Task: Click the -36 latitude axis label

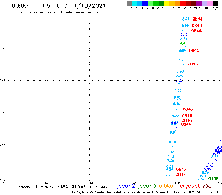Action: pos(3,112)
